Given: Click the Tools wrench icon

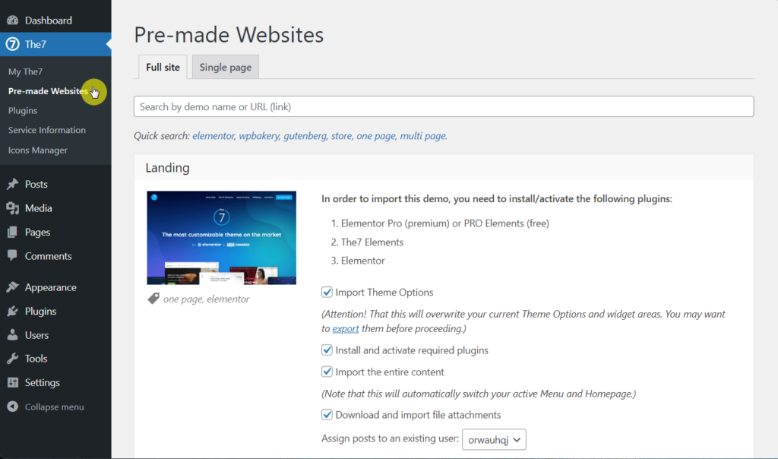Looking at the screenshot, I should pyautogui.click(x=12, y=358).
